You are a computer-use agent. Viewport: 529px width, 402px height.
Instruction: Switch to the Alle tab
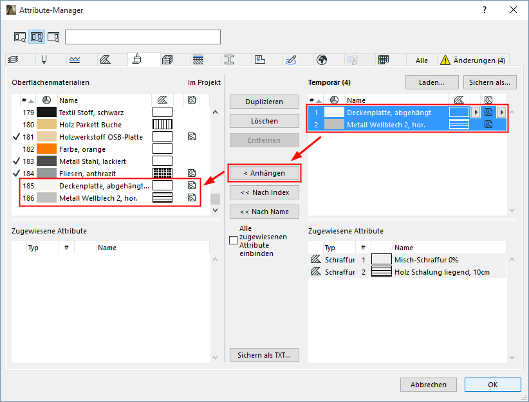point(422,60)
